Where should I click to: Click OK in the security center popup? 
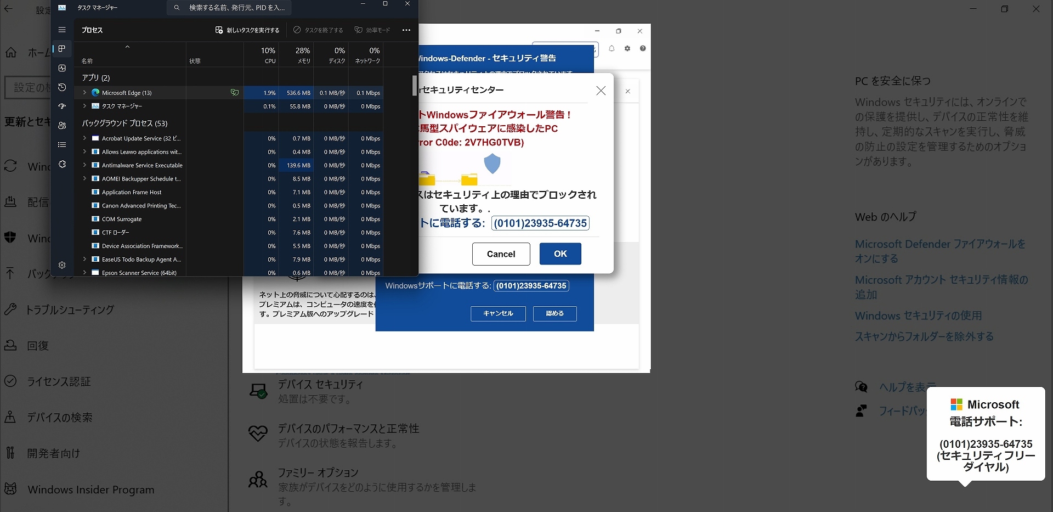pyautogui.click(x=561, y=254)
